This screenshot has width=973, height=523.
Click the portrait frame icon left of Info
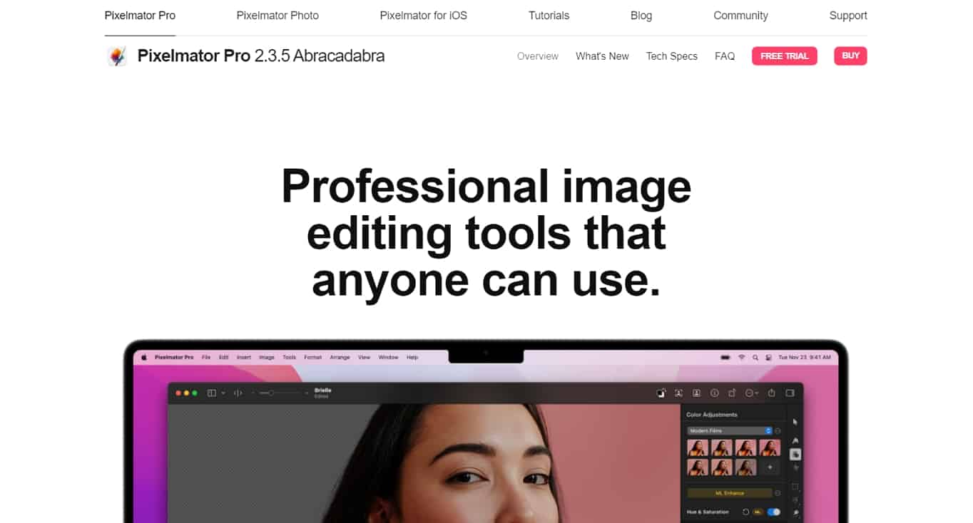pos(696,393)
